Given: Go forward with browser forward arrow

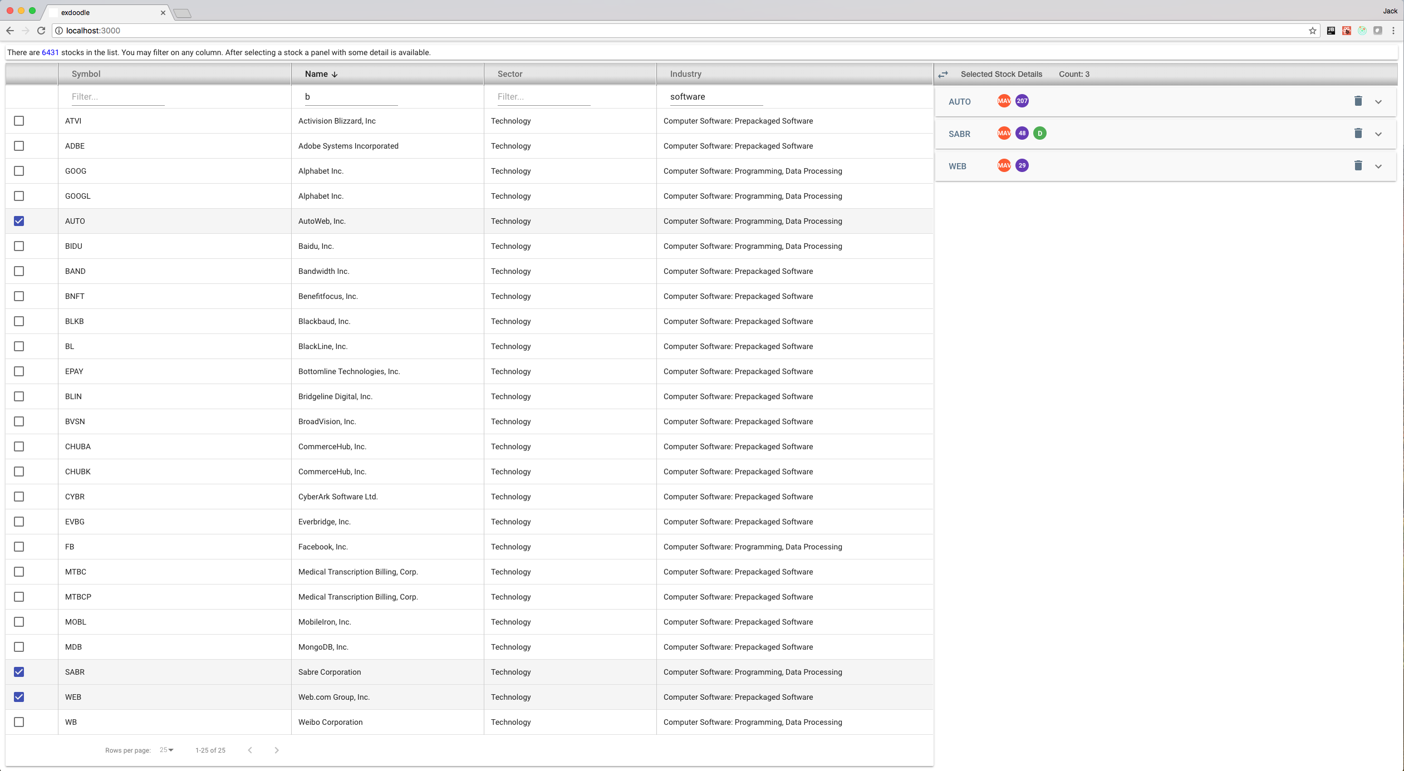Looking at the screenshot, I should pos(26,31).
